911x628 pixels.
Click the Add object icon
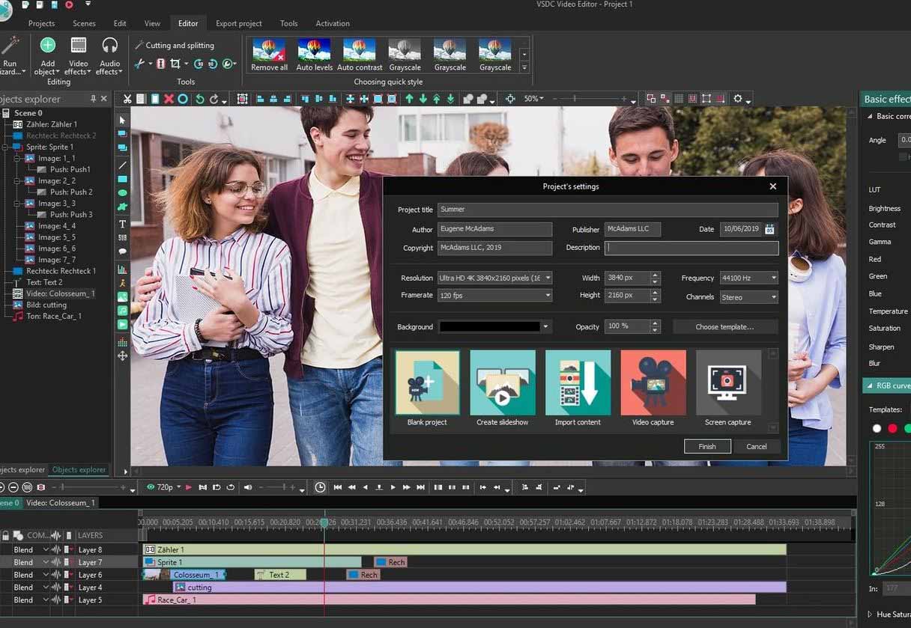pos(47,46)
